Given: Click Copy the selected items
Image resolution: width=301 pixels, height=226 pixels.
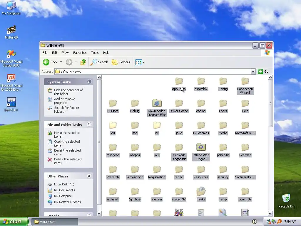Looking at the screenshot, I should (x=67, y=143).
